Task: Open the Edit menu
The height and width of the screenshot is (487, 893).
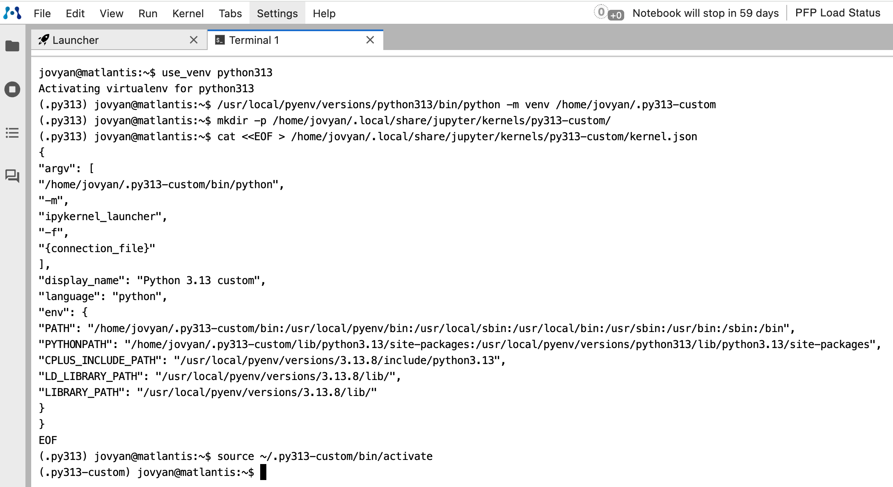Action: tap(75, 14)
